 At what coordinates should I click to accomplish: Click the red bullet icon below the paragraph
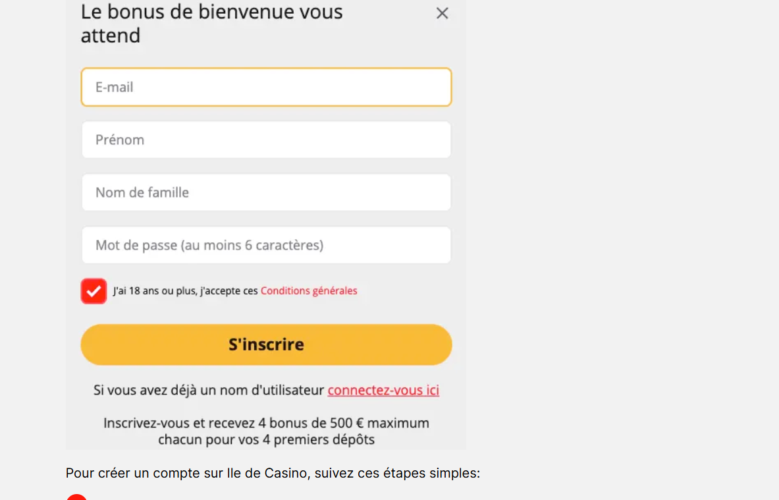76,497
